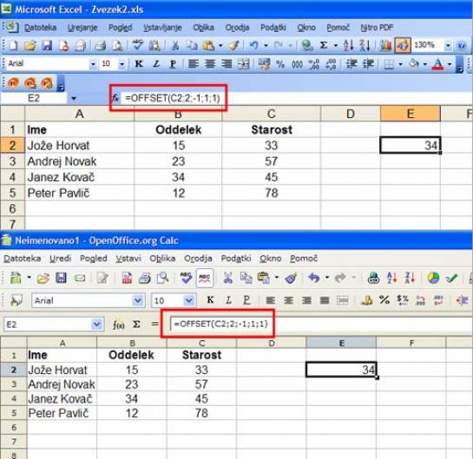473x459 pixels.
Task: Select the Janez Kovač cell in Excel
Action: click(x=79, y=177)
